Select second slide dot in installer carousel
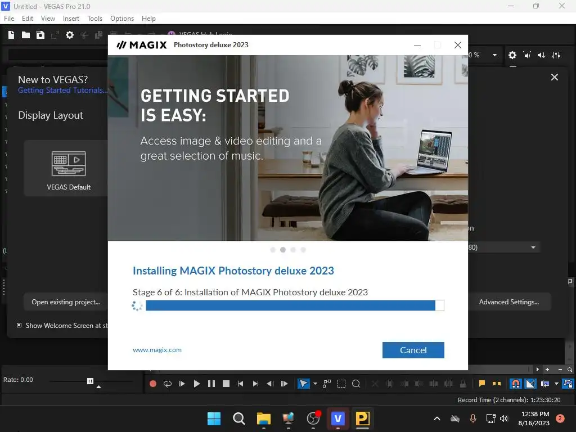The height and width of the screenshot is (432, 576). coord(283,250)
